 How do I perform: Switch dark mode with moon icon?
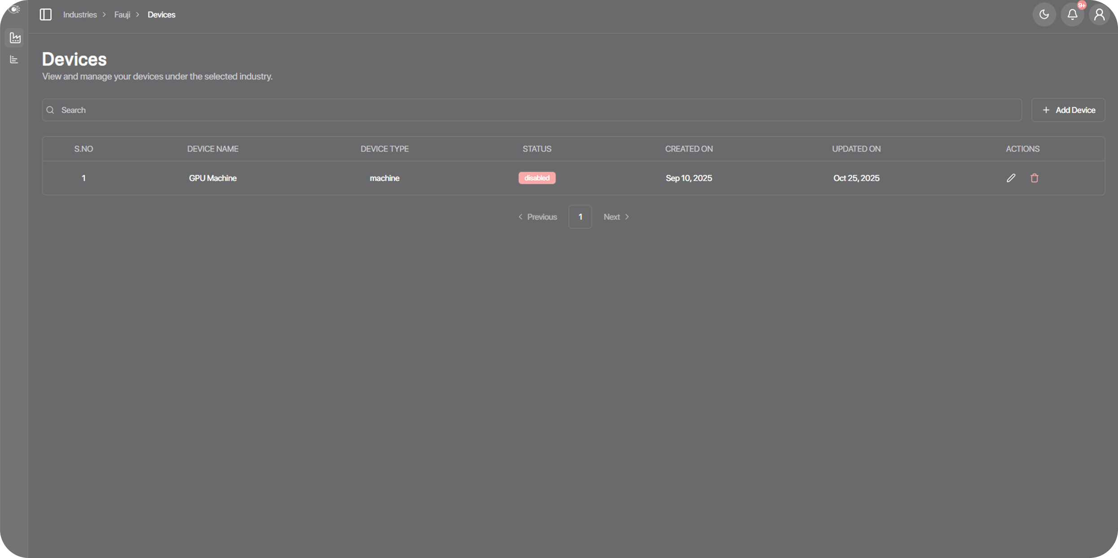(1044, 15)
